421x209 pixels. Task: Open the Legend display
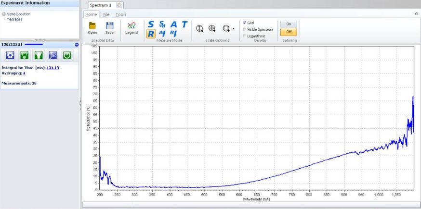pos(131,27)
